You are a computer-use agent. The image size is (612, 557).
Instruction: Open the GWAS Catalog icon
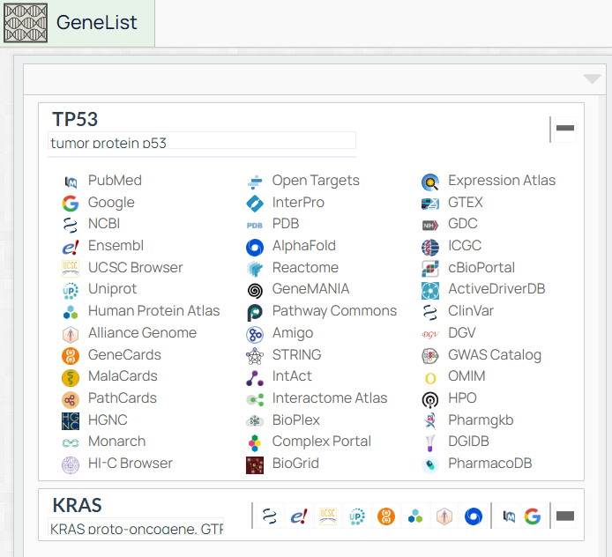tap(430, 356)
